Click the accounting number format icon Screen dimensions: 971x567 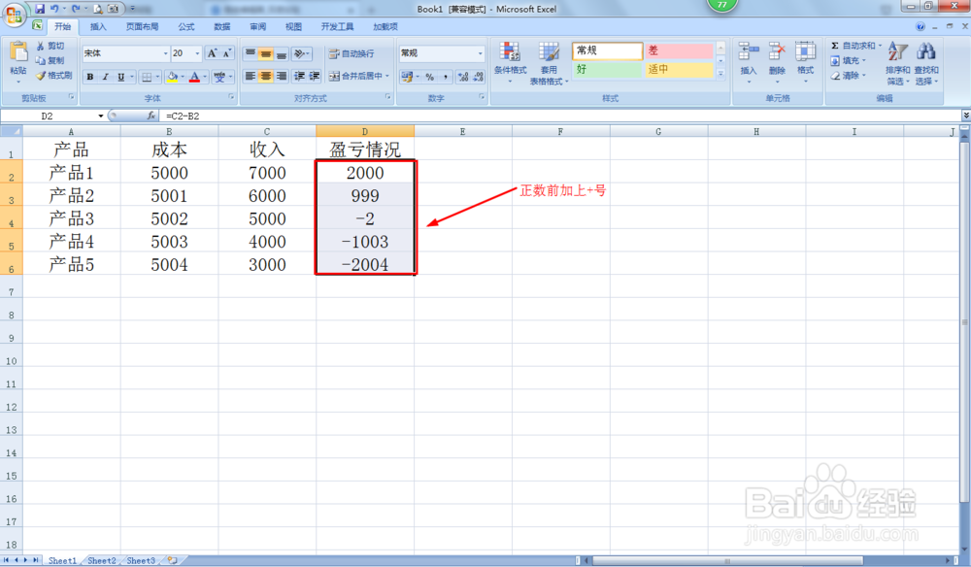click(407, 77)
